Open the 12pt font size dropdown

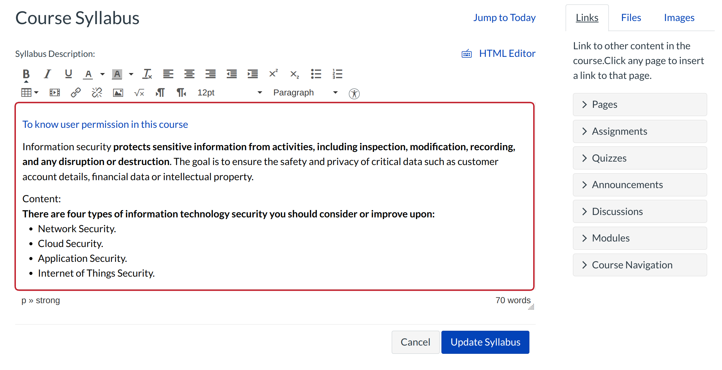[230, 93]
